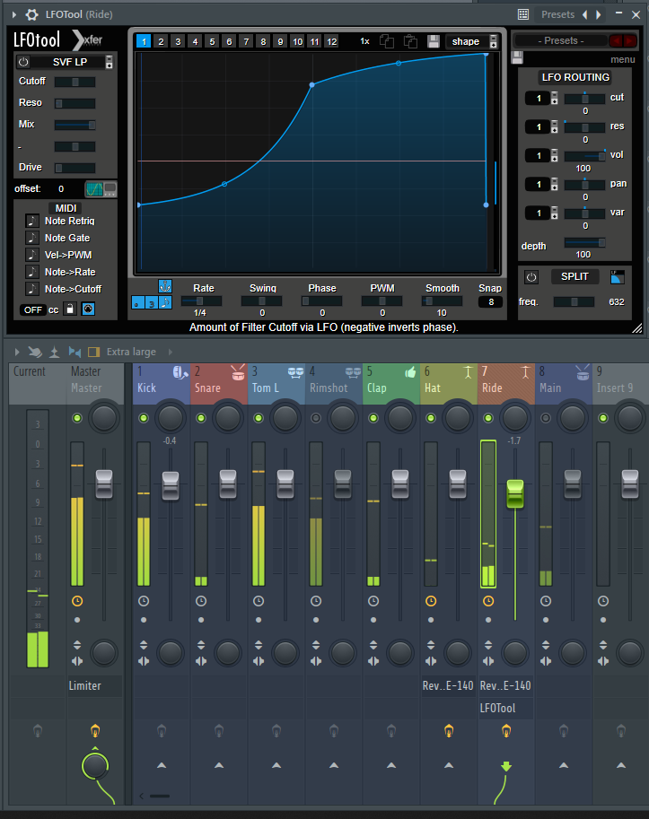
Task: Click Kick track send-to-master arrow
Action: pyautogui.click(x=162, y=765)
